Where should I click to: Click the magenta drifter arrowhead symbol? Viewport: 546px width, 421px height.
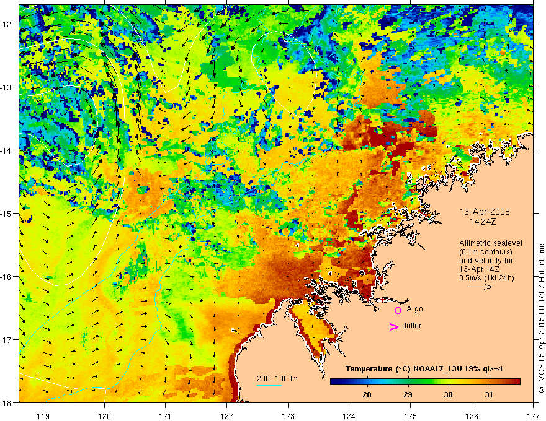click(x=393, y=327)
